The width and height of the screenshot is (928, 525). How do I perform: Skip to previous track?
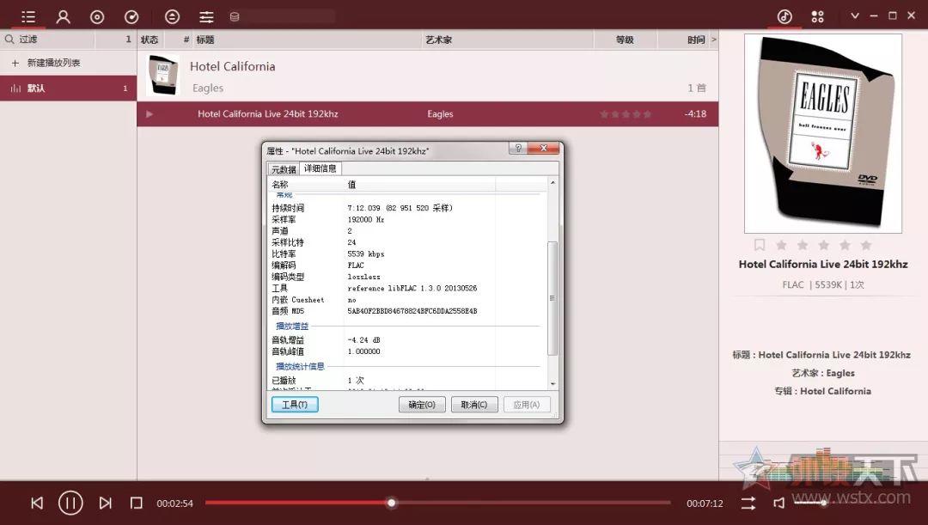point(37,504)
